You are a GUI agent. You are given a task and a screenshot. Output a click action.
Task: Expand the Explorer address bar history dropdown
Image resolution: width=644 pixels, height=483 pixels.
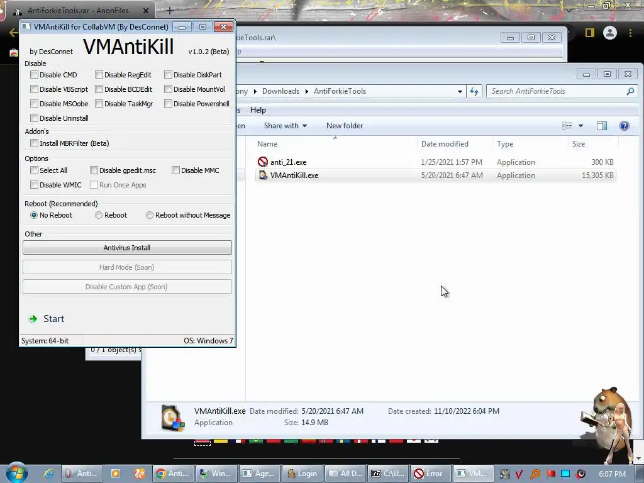click(460, 92)
